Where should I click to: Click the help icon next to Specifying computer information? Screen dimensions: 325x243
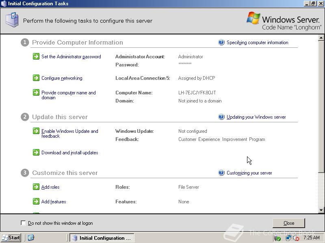221,43
